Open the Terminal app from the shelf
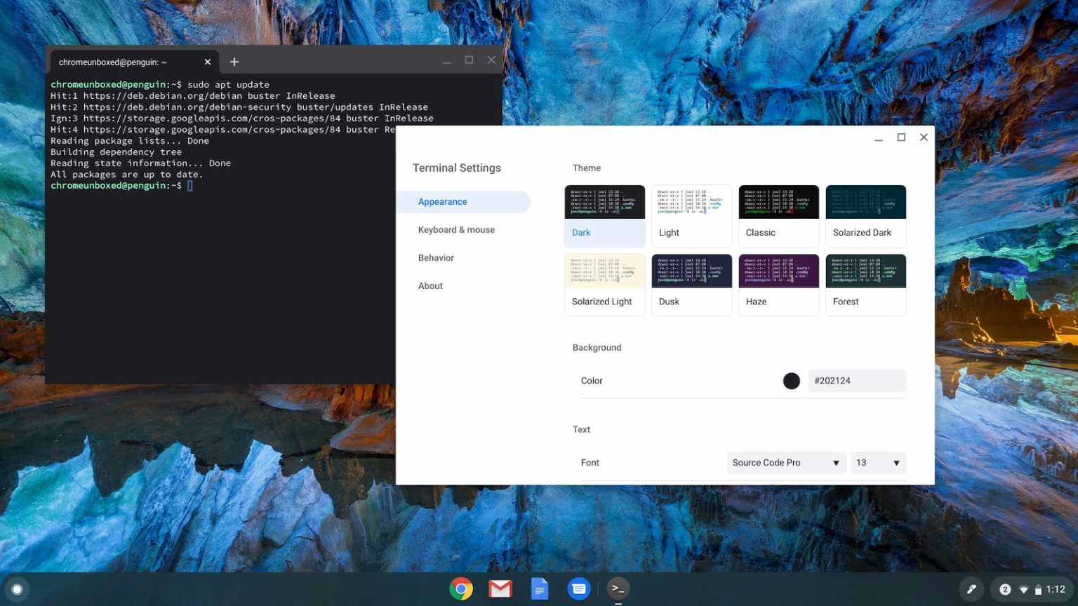The image size is (1078, 606). point(618,589)
